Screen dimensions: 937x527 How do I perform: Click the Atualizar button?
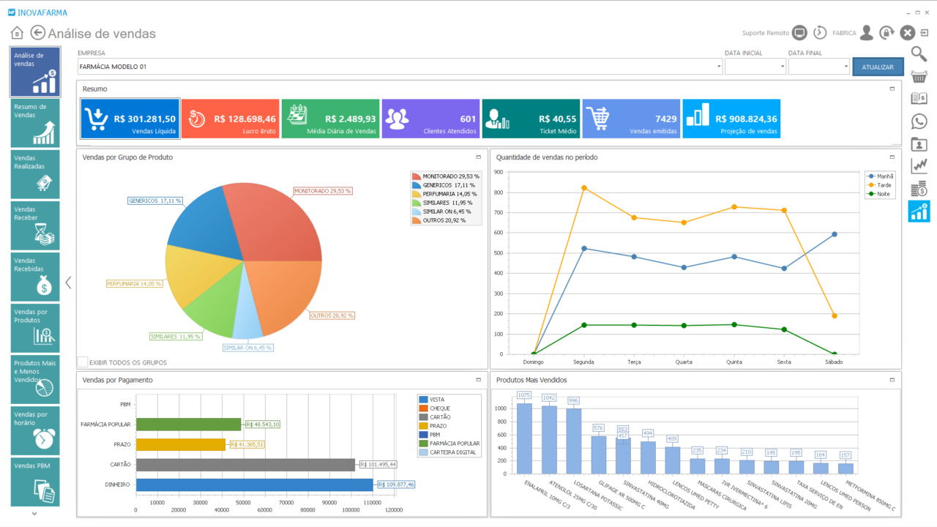tap(878, 67)
